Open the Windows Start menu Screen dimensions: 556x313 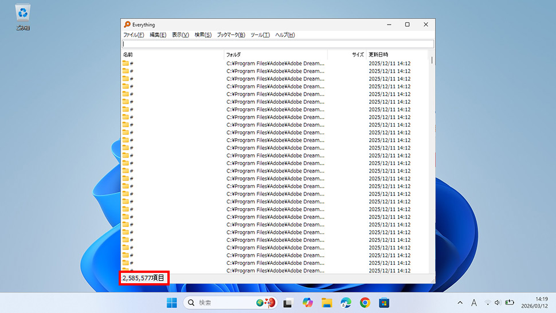click(171, 302)
